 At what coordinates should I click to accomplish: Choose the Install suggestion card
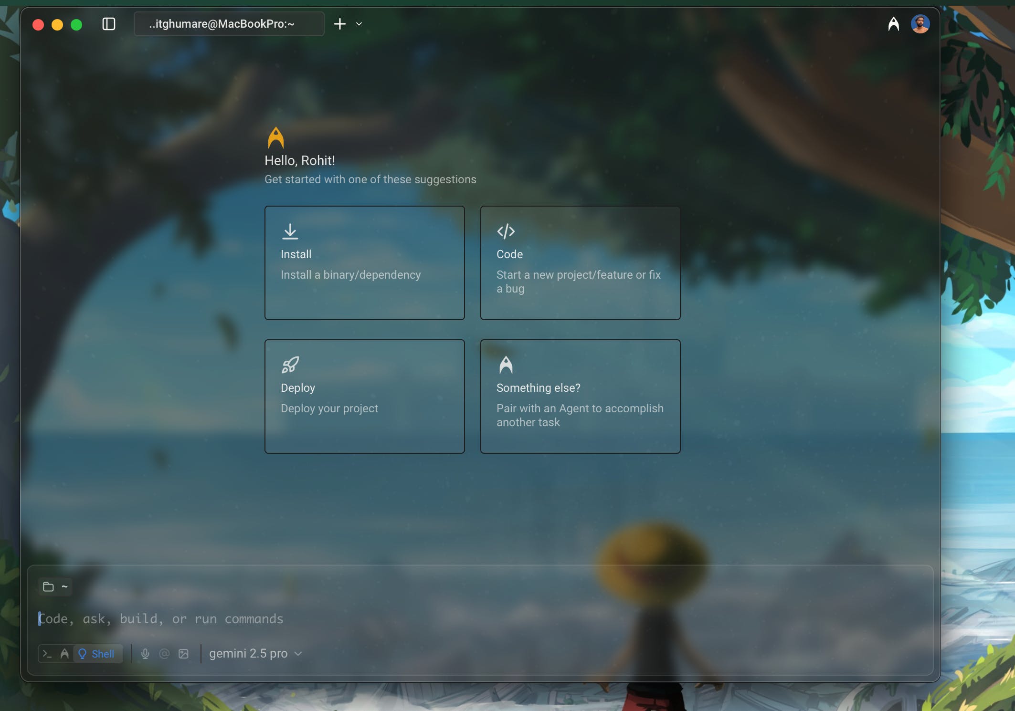point(364,263)
